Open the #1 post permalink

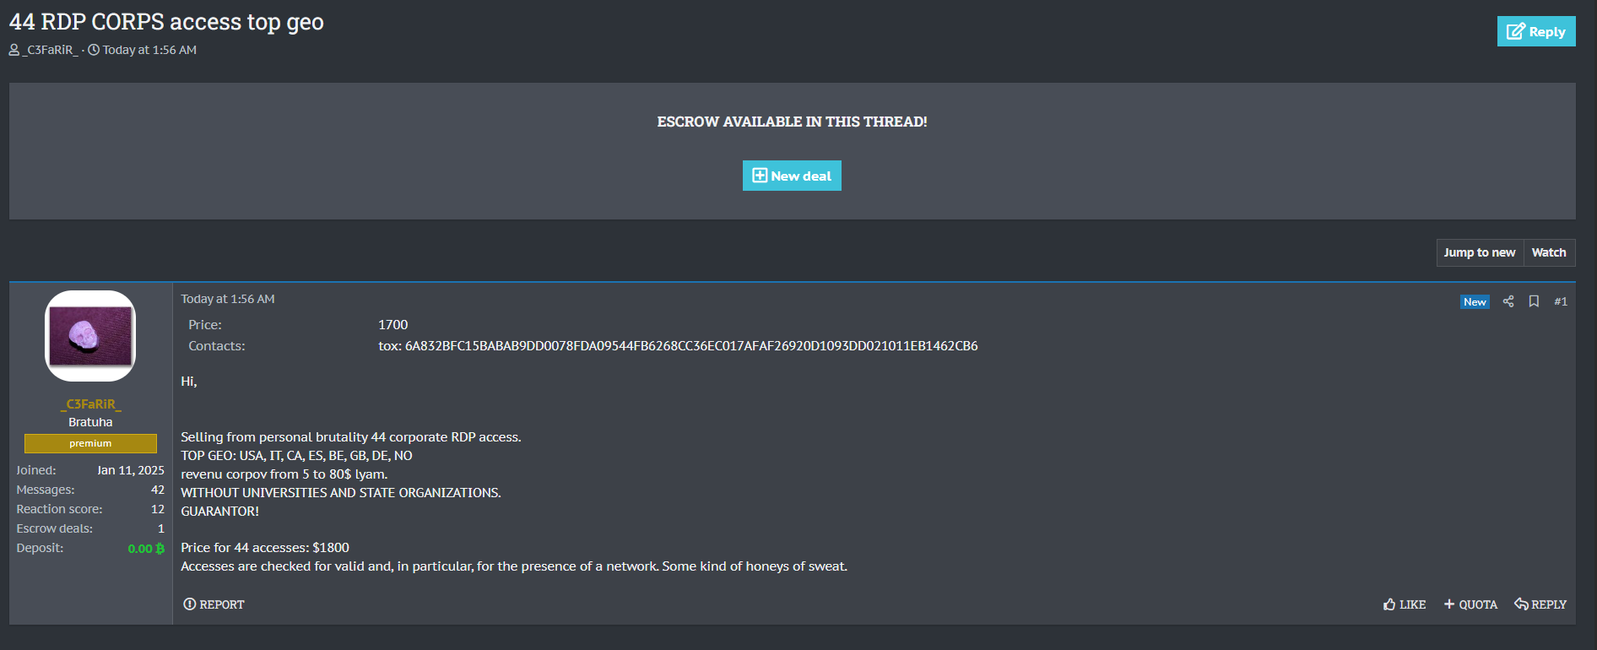click(x=1560, y=301)
